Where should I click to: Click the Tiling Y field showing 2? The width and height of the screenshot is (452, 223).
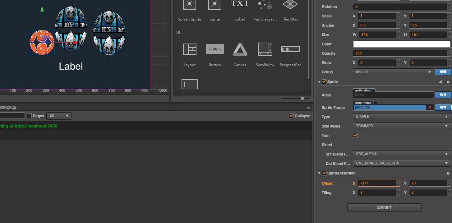(x=430, y=193)
